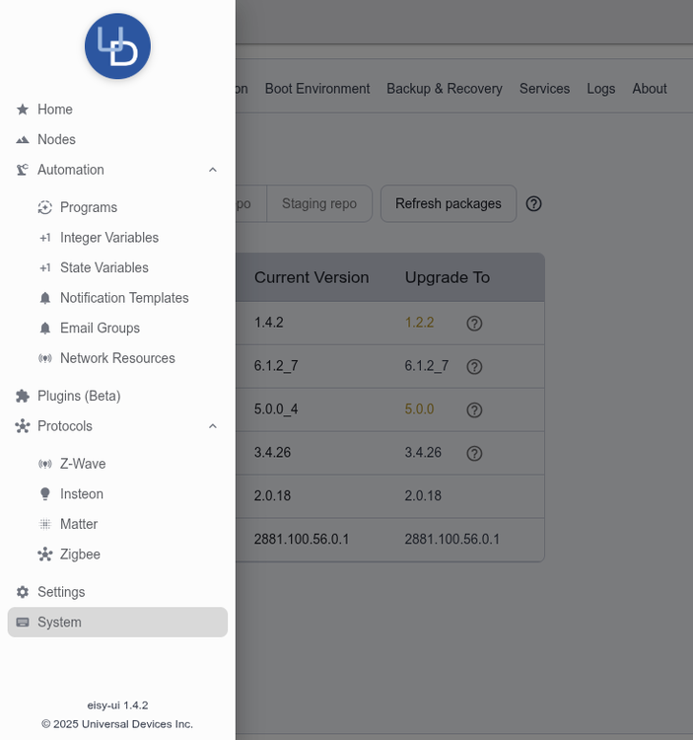Click current version 5.0.0_4 cell

coord(276,409)
